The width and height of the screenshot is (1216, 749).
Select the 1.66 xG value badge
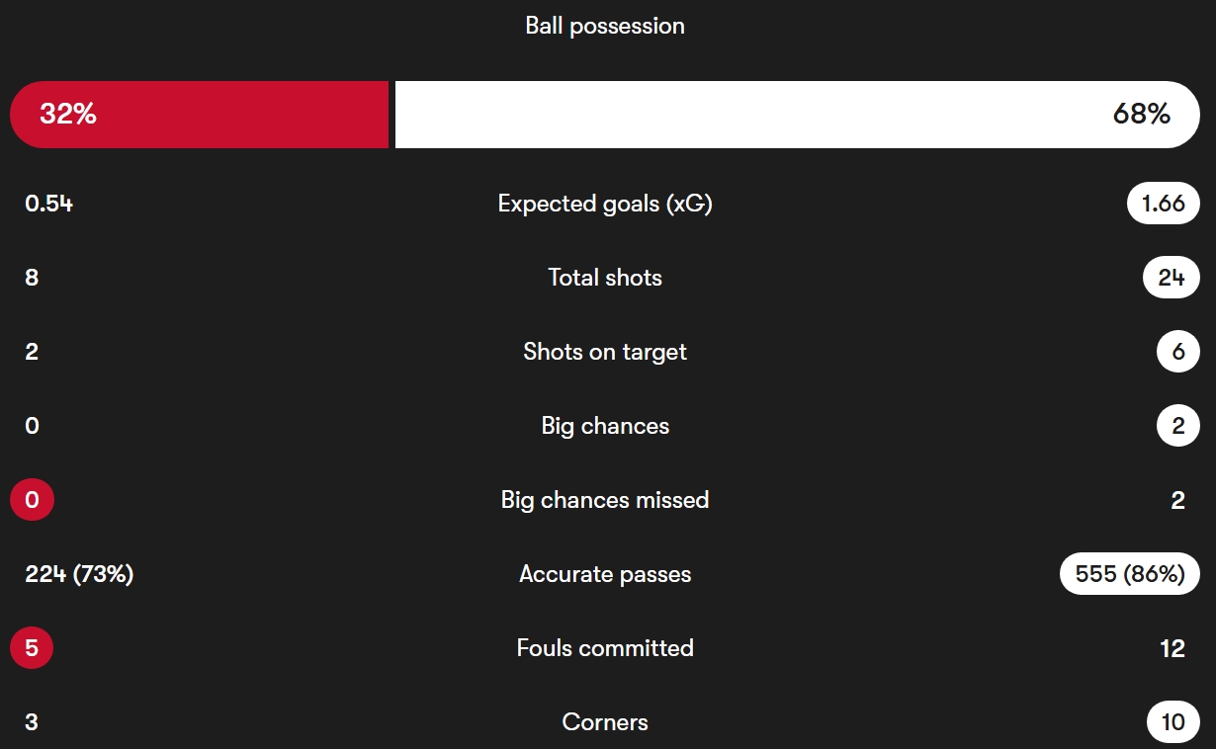(x=1163, y=204)
